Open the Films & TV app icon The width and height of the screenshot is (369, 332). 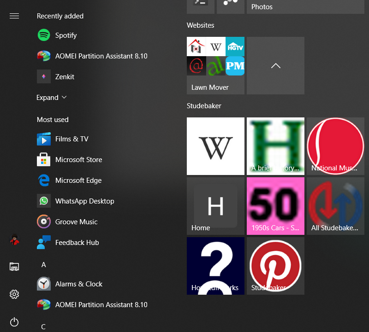(44, 139)
